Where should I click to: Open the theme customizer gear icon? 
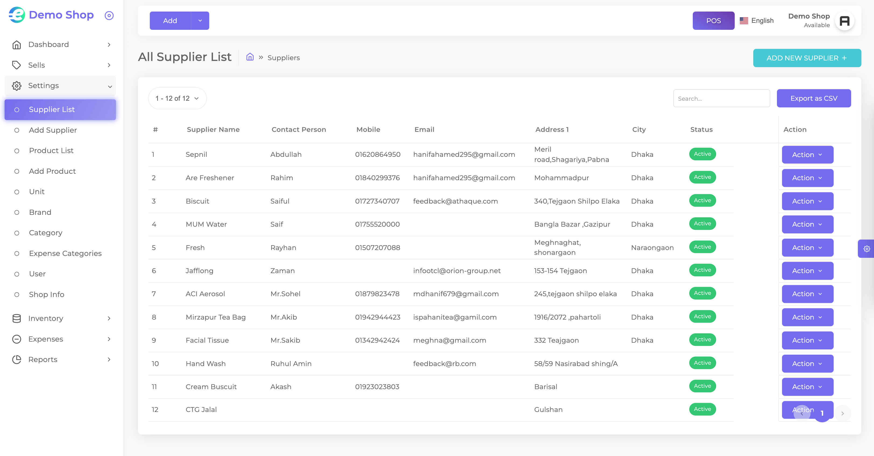866,249
